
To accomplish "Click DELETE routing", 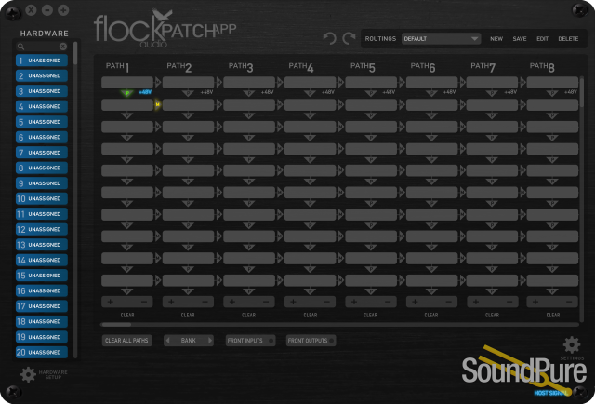I will pos(568,39).
